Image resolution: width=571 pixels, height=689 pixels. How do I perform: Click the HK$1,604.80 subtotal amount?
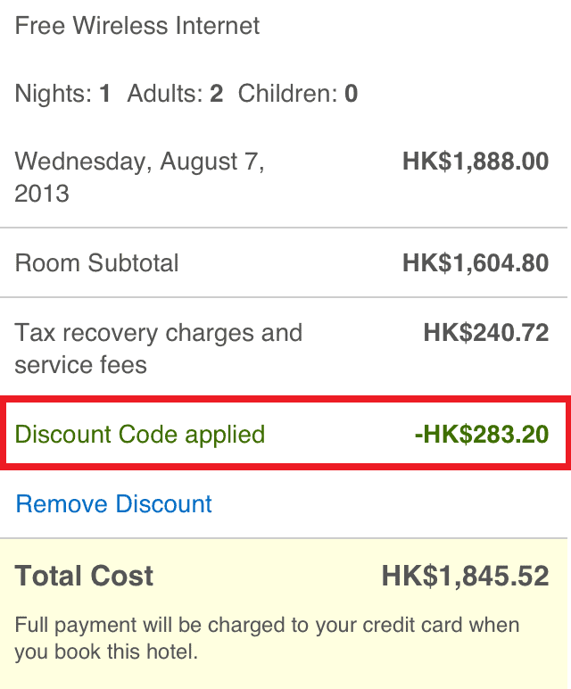tap(476, 263)
